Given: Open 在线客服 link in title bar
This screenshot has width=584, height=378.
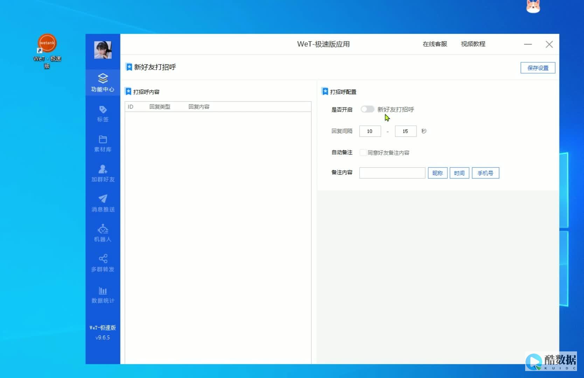Looking at the screenshot, I should click(435, 44).
